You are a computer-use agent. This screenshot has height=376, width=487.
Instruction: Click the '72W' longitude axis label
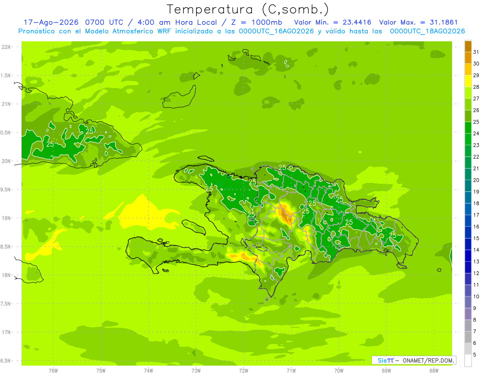pos(243,370)
